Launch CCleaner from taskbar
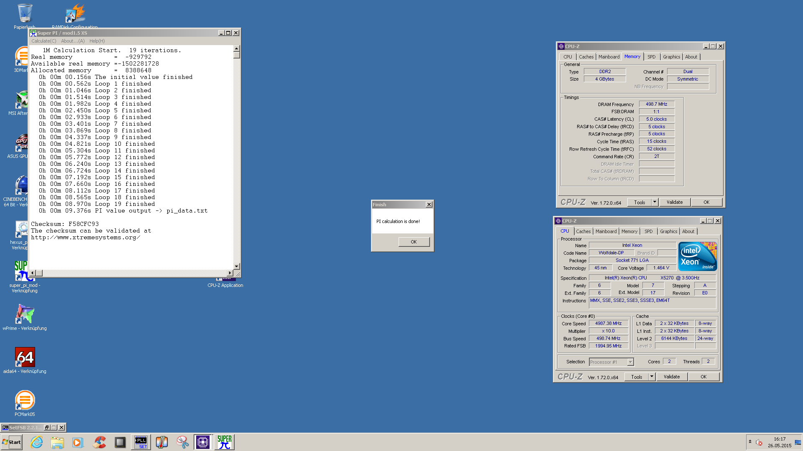Viewport: 803px width, 451px height. (99, 442)
